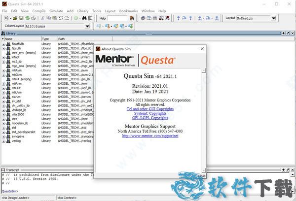Expand the mtiAvm library node

coord(3,70)
